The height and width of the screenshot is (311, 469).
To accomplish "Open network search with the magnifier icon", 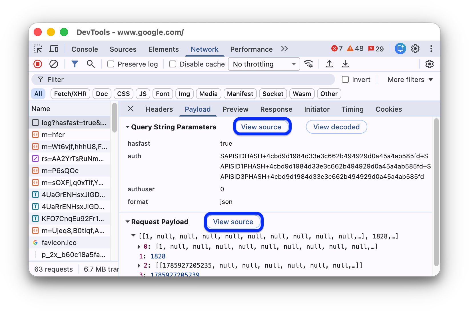I will (x=91, y=64).
